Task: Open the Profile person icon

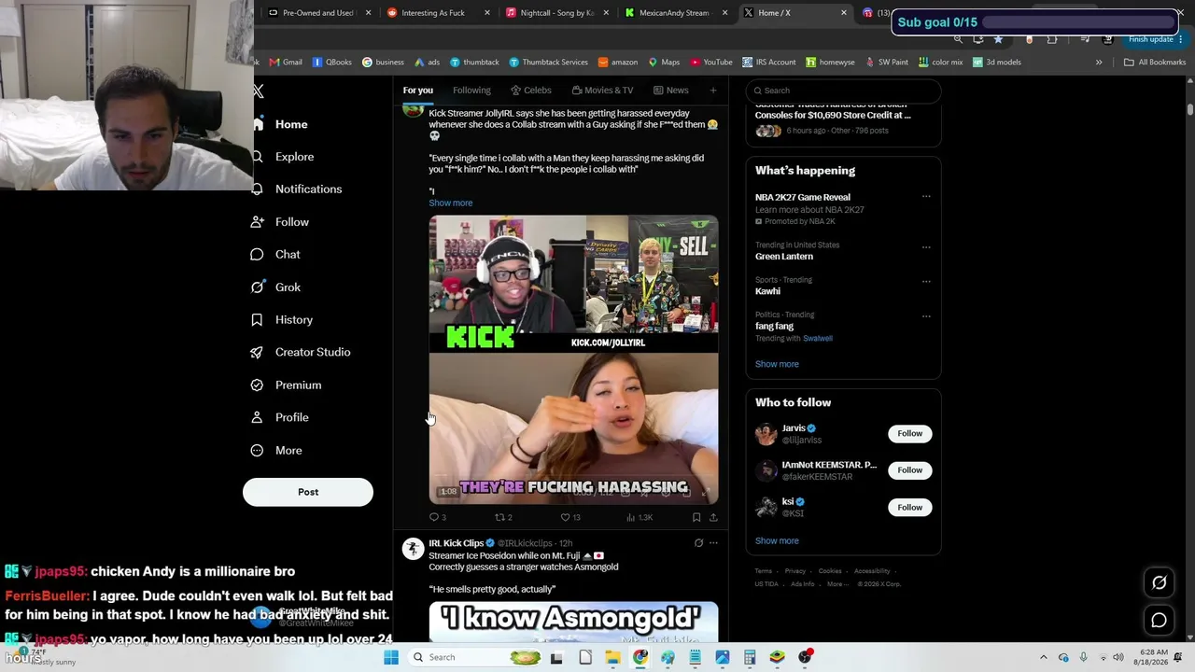Action: pos(258,417)
